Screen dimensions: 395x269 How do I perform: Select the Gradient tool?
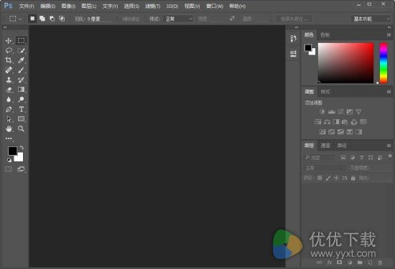[21, 90]
